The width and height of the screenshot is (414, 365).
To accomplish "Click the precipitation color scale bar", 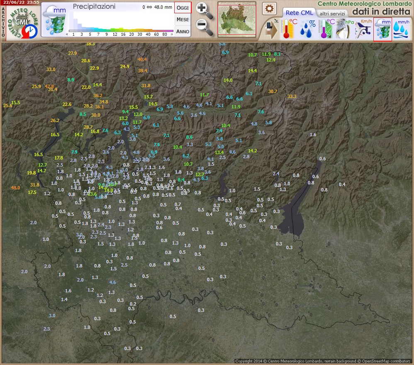I will coord(121,30).
